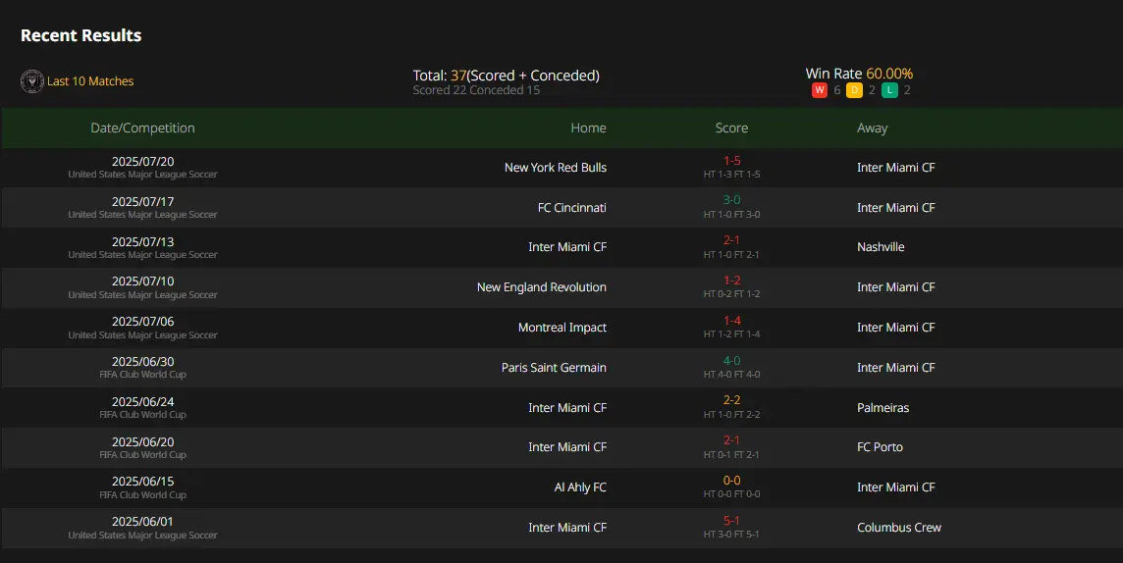
Task: Open the New York Red Bulls team link
Action: pos(555,168)
